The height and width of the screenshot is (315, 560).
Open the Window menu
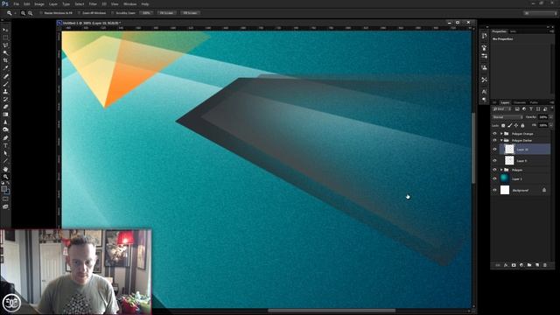click(x=129, y=3)
